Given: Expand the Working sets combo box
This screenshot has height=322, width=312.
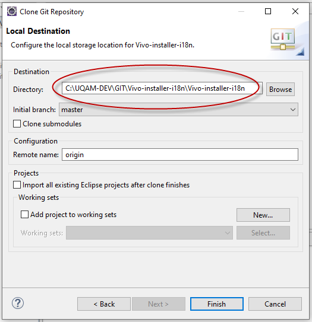Looking at the screenshot, I should [149, 233].
